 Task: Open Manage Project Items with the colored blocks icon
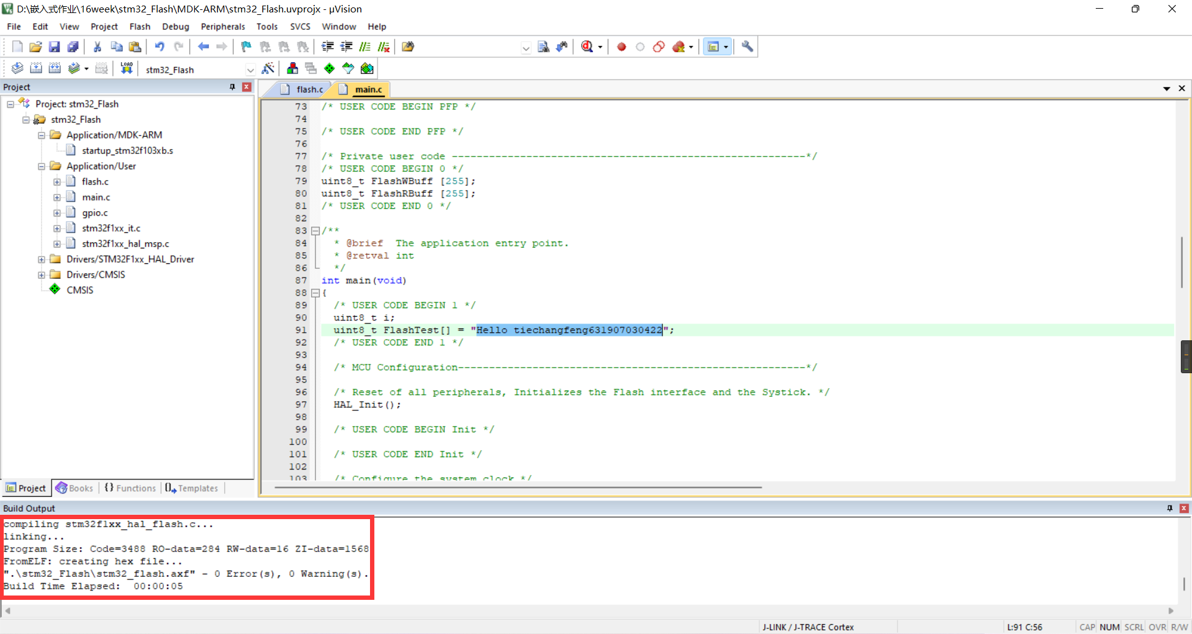[x=292, y=68]
